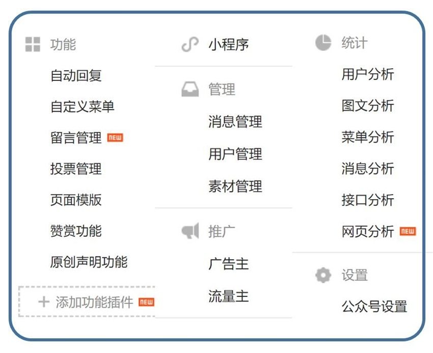Click the 功能 grid icon
Image resolution: width=433 pixels, height=353 pixels.
tap(33, 44)
